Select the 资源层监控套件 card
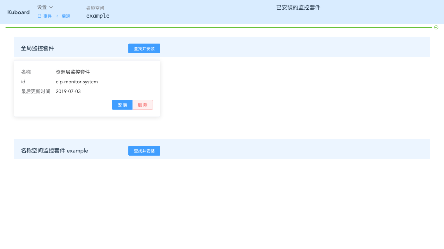 pyautogui.click(x=87, y=88)
